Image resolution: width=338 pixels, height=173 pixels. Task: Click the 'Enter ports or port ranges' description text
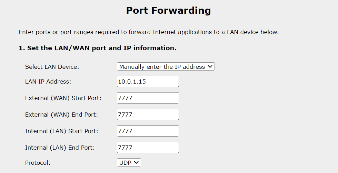(x=149, y=32)
